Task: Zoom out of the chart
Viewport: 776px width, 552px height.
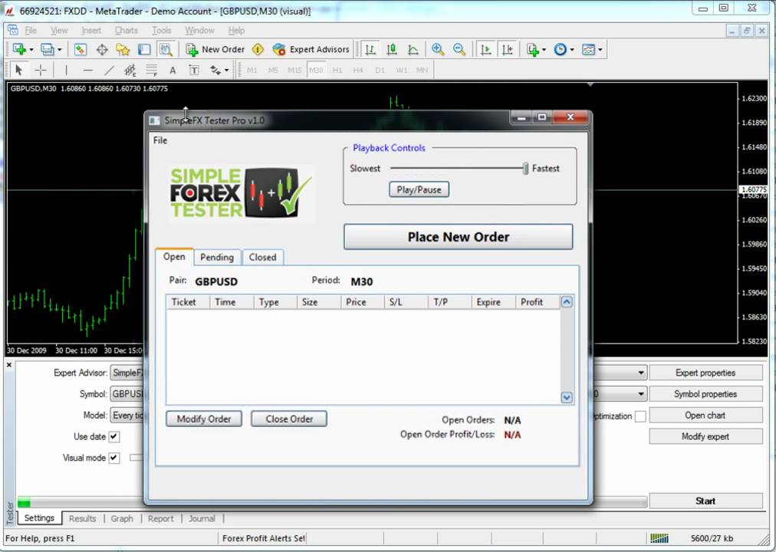Action: [459, 50]
